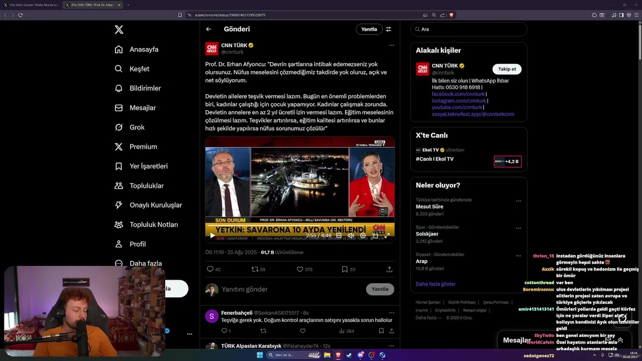The image size is (642, 361).
Task: Bookmark Fenerbahçeli's comment
Action: [381, 331]
